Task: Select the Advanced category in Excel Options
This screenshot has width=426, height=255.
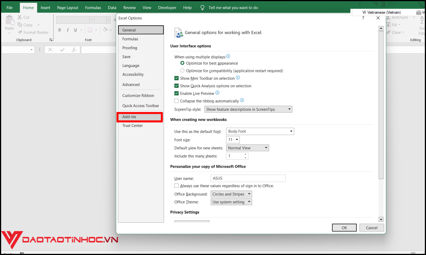Action: click(131, 84)
